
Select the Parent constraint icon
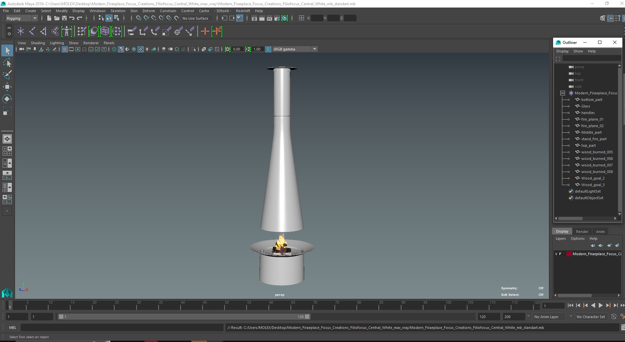[132, 31]
